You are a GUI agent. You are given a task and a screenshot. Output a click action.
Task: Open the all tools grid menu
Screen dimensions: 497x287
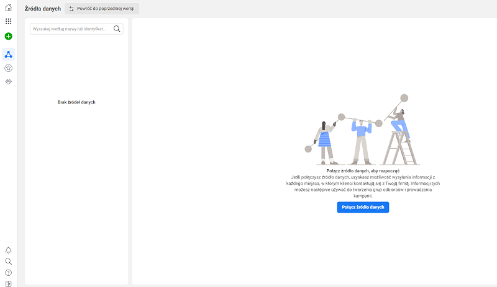coord(8,21)
